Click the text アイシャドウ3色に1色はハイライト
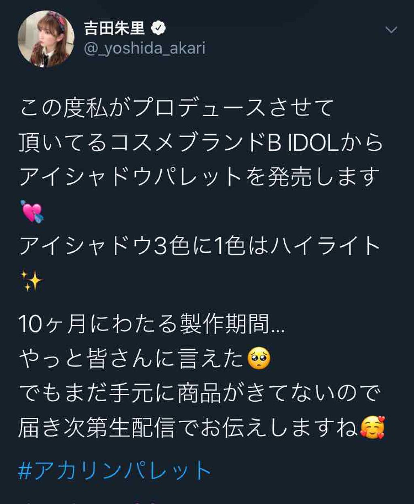414x504 pixels. click(x=200, y=246)
